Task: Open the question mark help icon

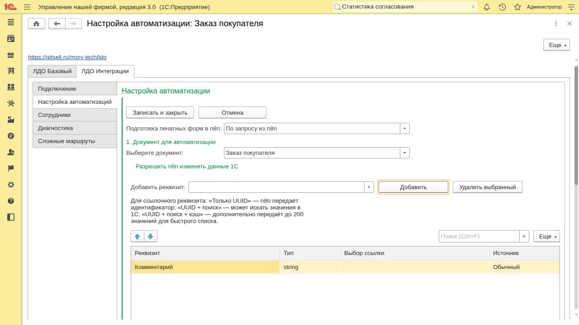Action: coord(11,201)
